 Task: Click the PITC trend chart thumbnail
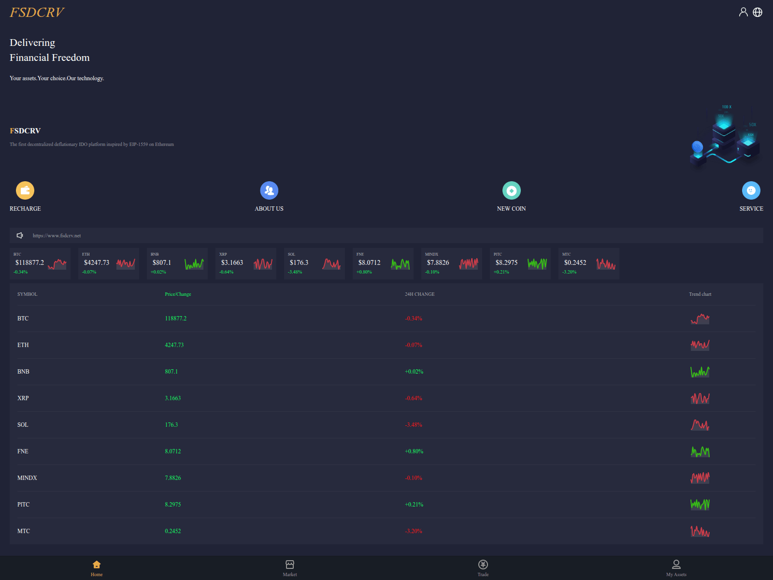click(700, 505)
